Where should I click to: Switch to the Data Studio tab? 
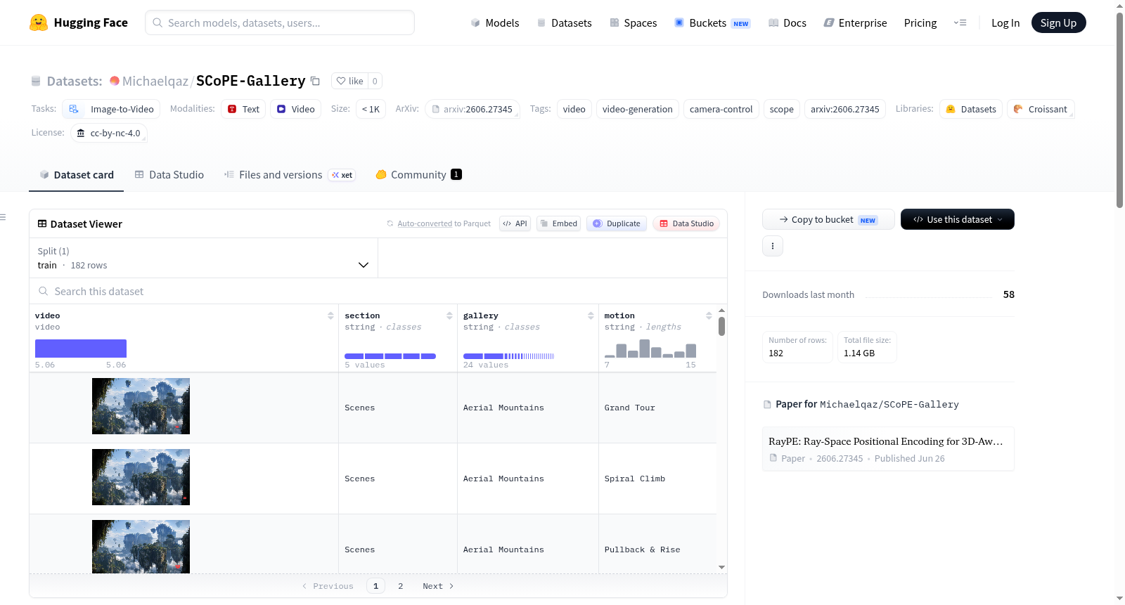point(169,175)
